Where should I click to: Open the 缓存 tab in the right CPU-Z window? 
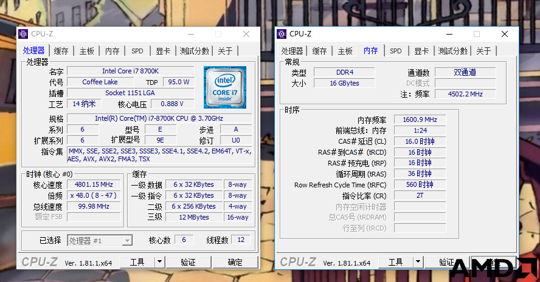pyautogui.click(x=320, y=51)
